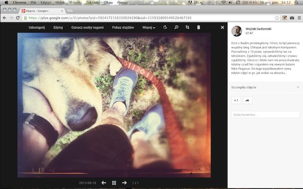Open the Chrome hamburger menu
The width and height of the screenshot is (303, 189).
[x=299, y=18]
